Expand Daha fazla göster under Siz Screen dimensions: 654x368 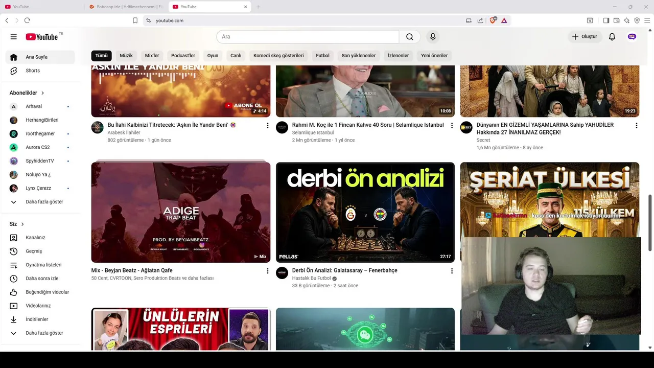click(x=40, y=333)
